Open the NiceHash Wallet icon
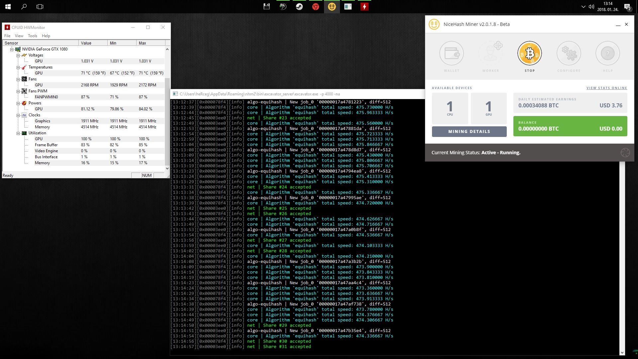 (x=451, y=53)
